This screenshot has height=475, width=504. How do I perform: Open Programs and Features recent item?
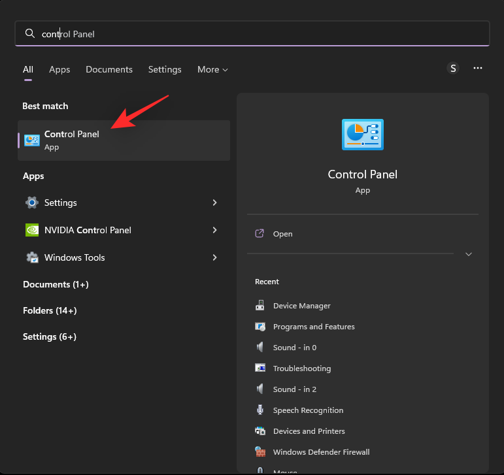[x=313, y=327]
